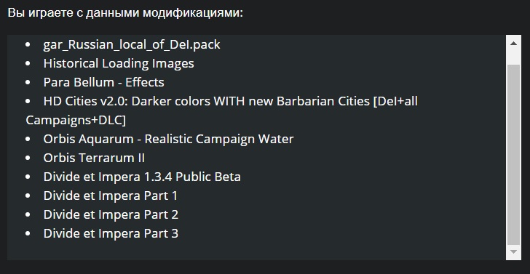Click HD Cities v2.0 Darker colors entry

click(222, 110)
